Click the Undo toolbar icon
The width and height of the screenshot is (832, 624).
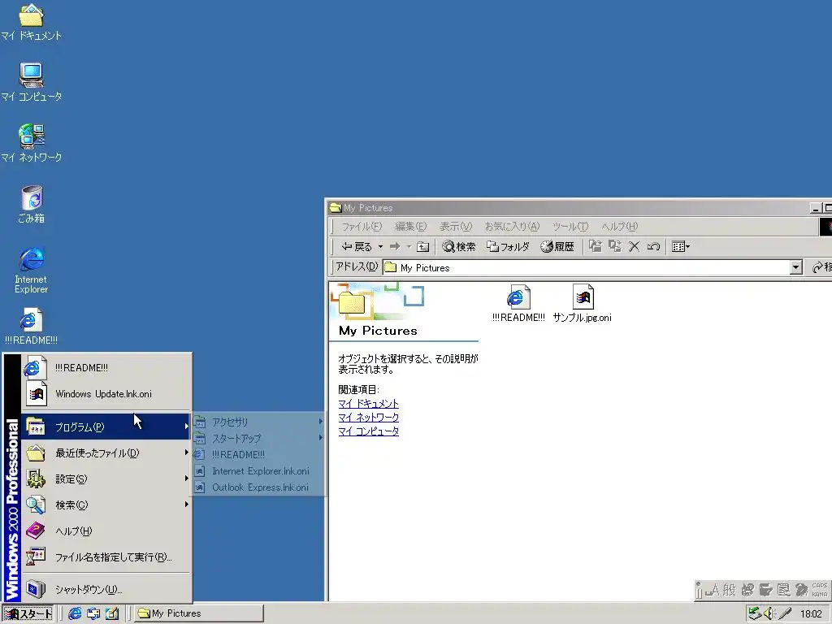click(654, 247)
